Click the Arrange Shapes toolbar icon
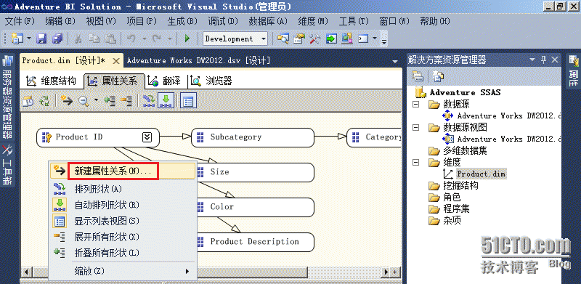Screen dimensions: 581x284 point(149,100)
